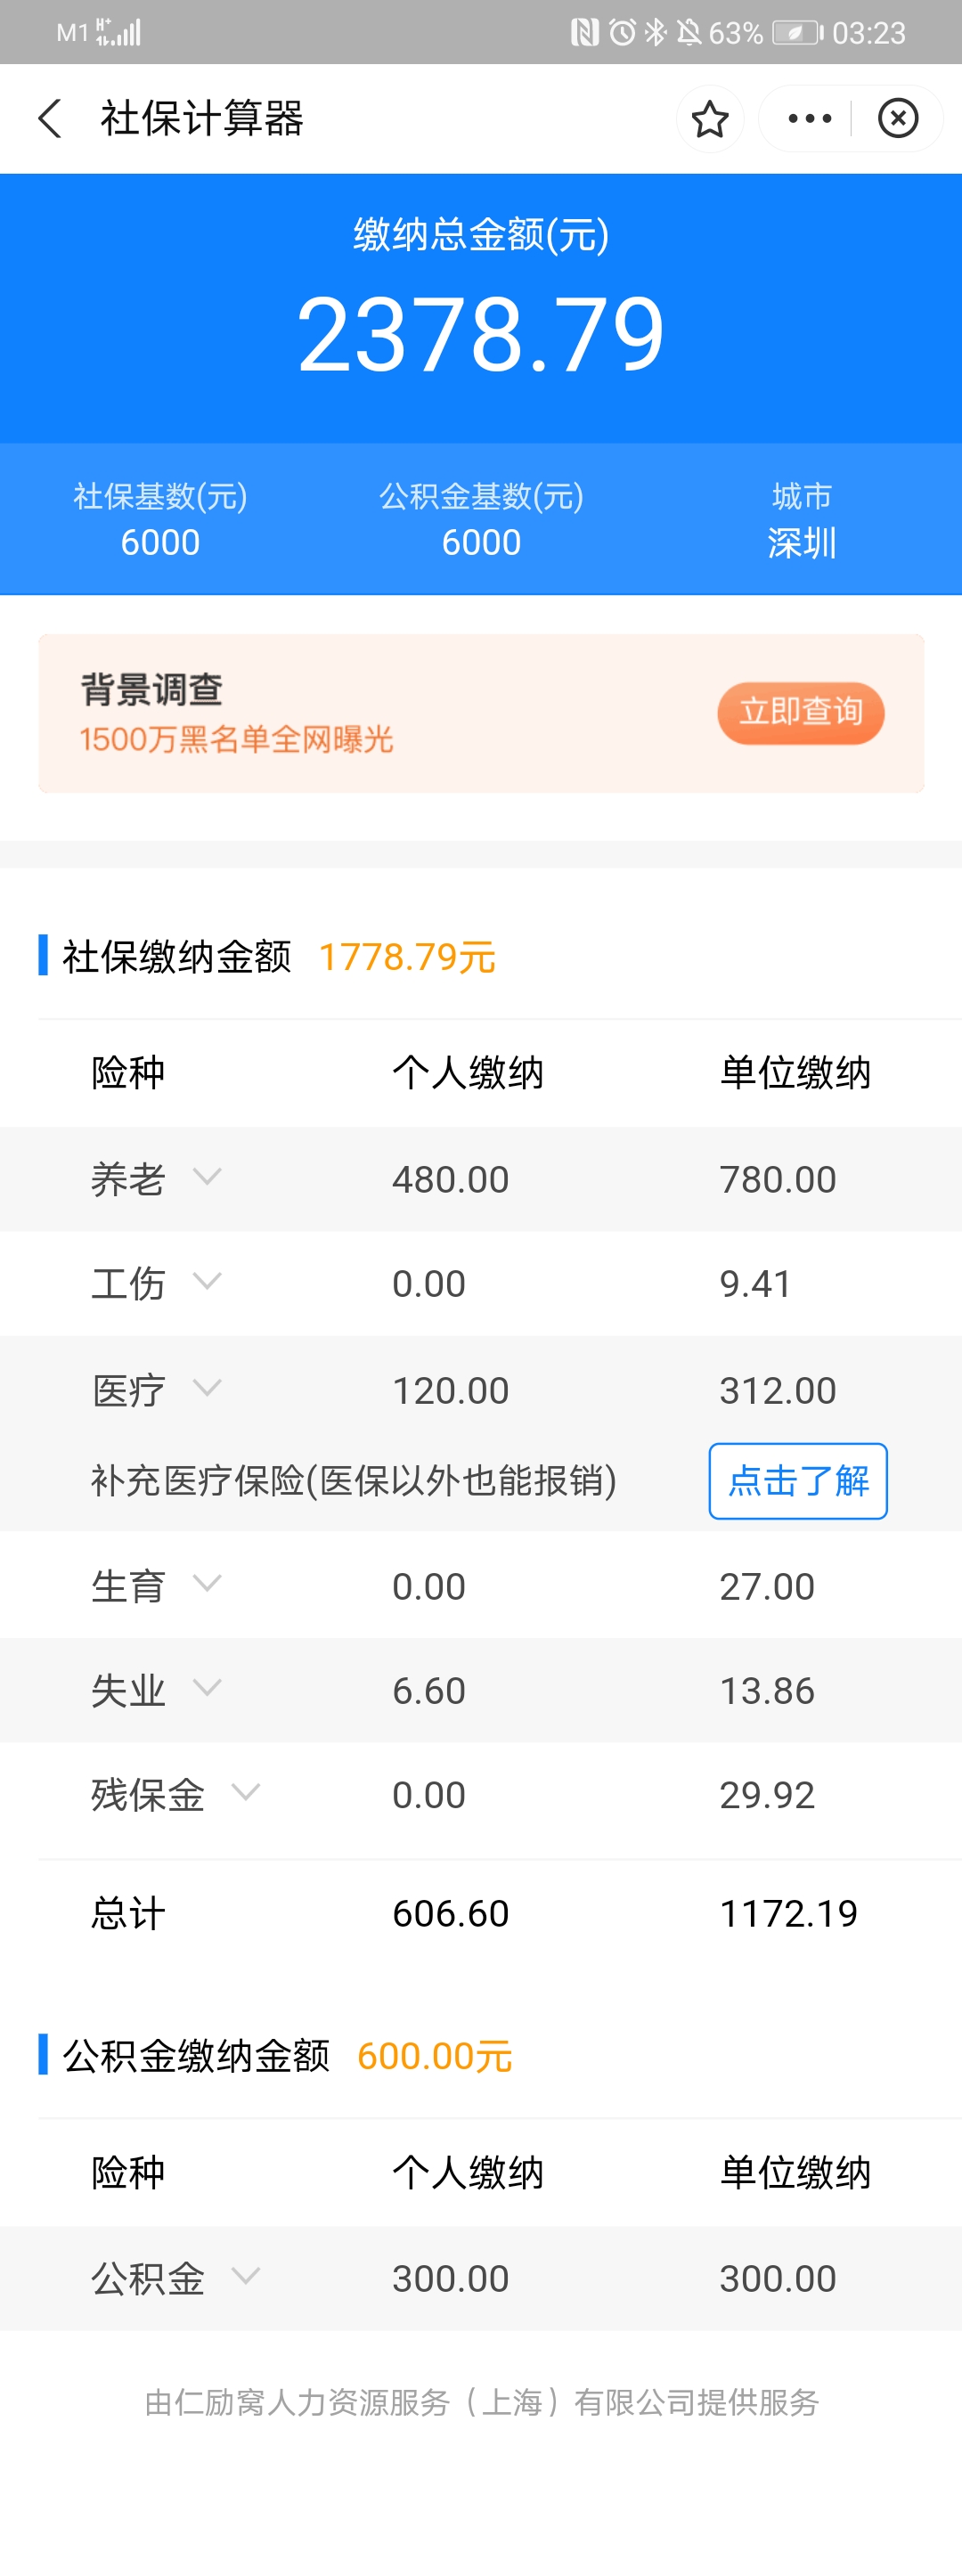
Task: Favorite the mini program with star icon
Action: [710, 119]
